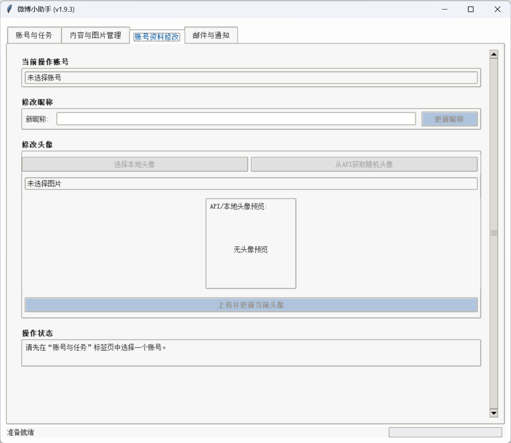
Task: Open the 内容与图片管理 tab
Action: [96, 36]
